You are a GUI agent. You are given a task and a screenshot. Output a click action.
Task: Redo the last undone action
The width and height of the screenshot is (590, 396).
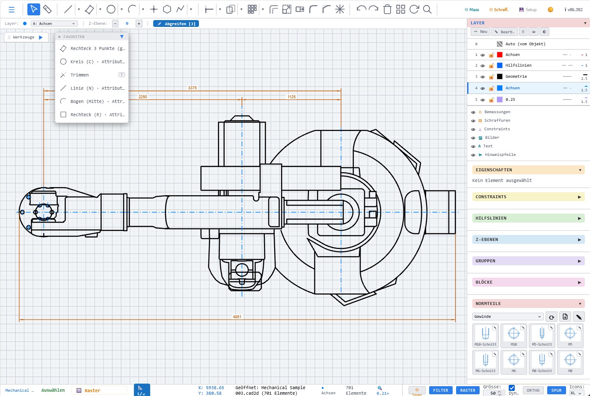[x=374, y=9]
